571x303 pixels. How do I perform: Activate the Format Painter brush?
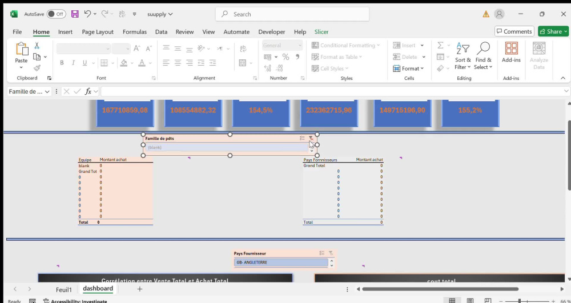37,68
